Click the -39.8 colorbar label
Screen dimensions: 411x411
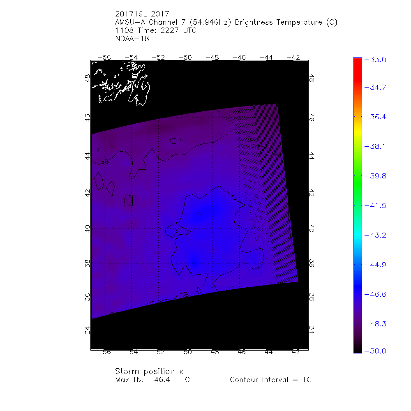(375, 176)
